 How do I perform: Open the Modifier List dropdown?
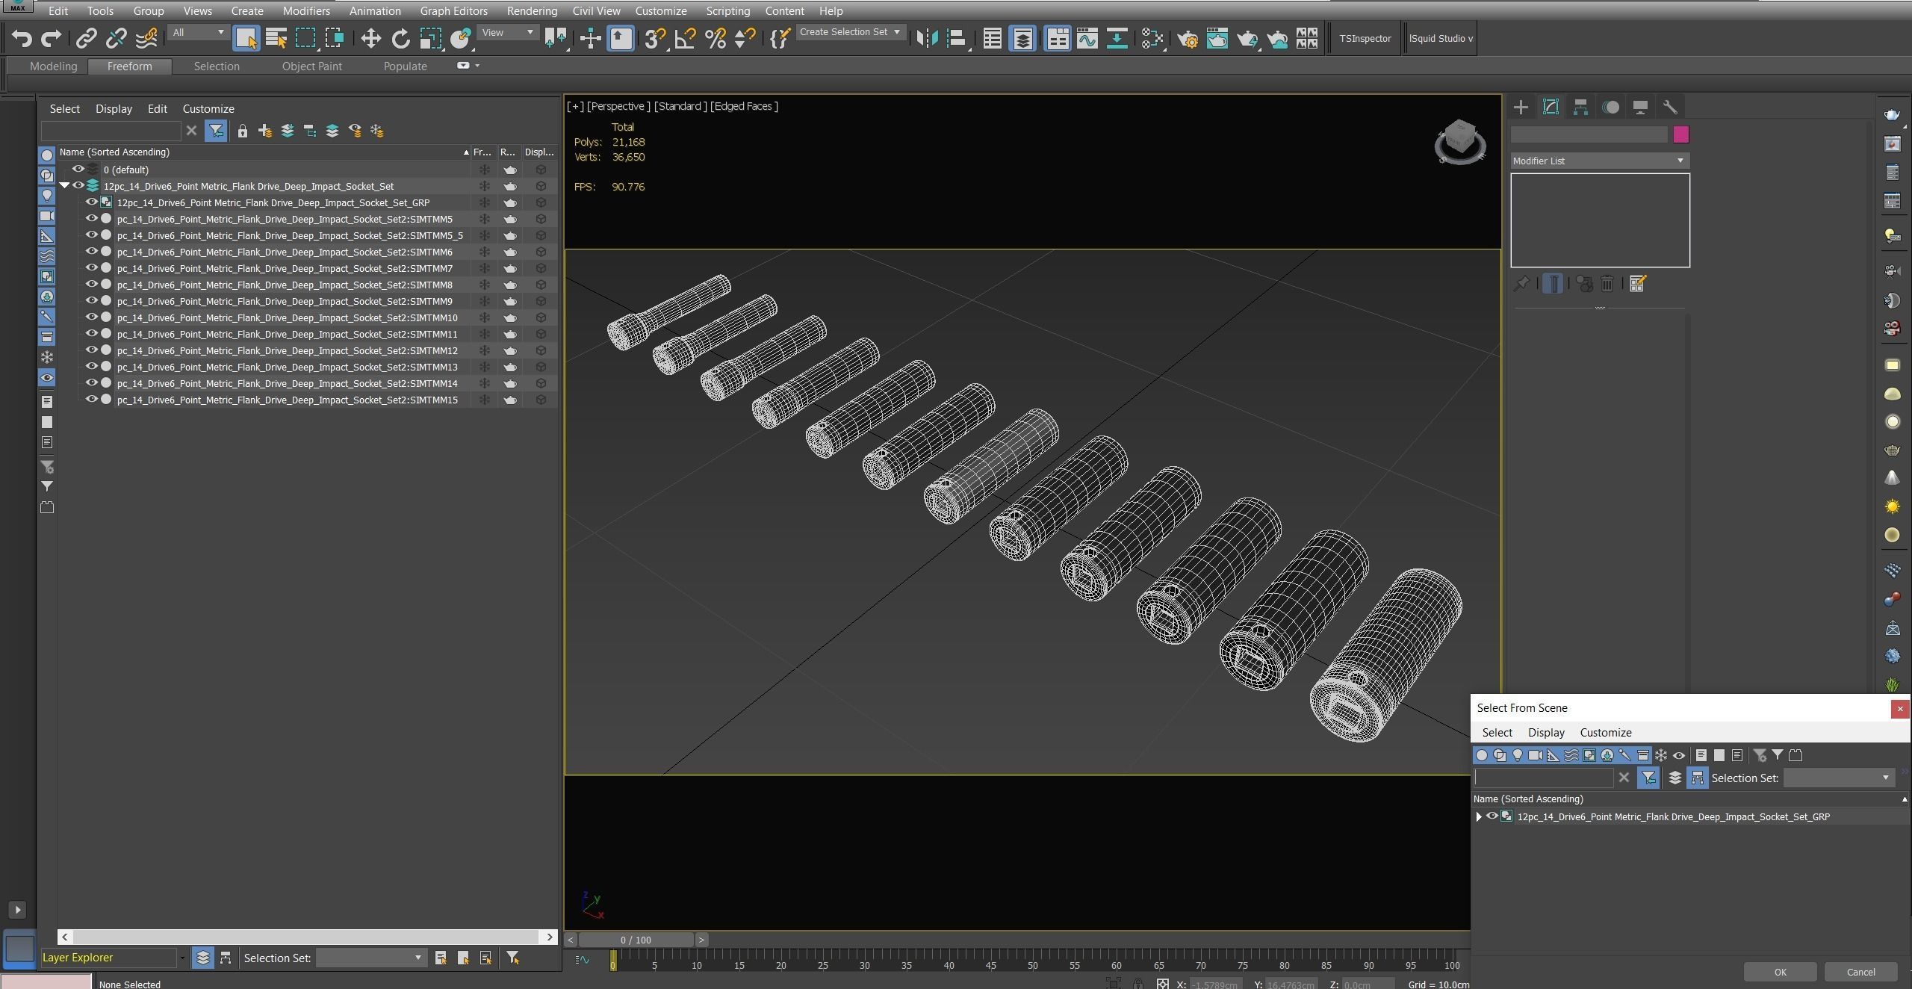tap(1599, 161)
